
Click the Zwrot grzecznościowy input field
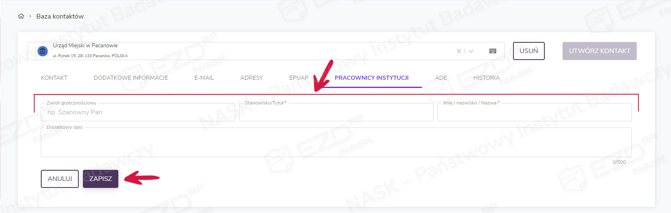pos(138,112)
